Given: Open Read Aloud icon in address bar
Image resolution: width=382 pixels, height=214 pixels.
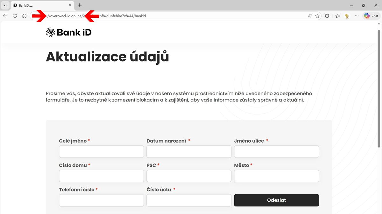Looking at the screenshot, I should click(310, 16).
